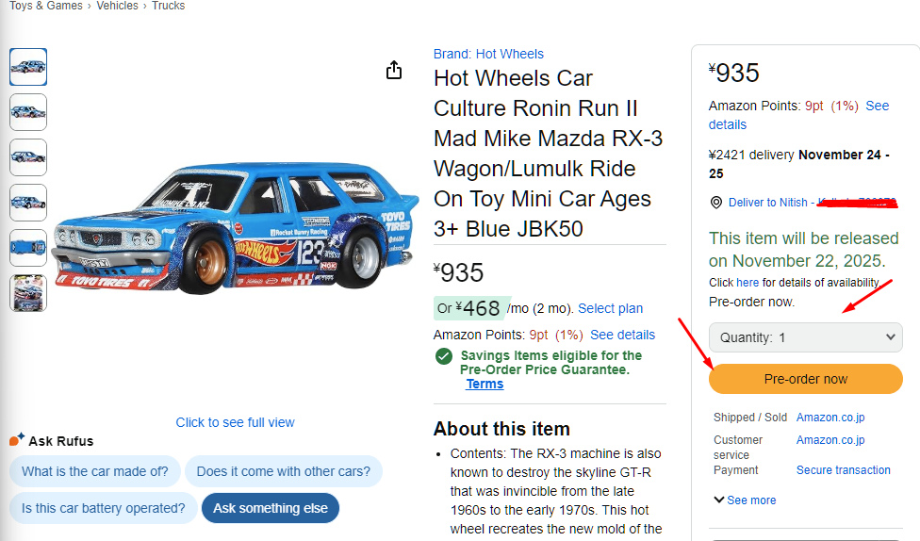
Task: Click the delivery location pin icon
Action: click(x=716, y=203)
